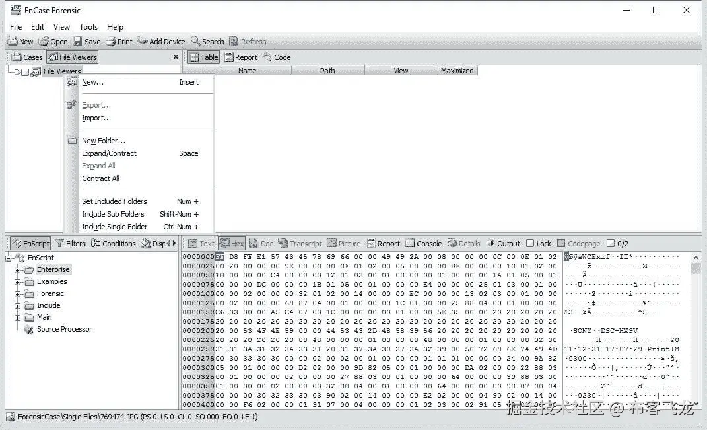
Task: Choose Include Sub Folders menu entry
Action: tap(140, 214)
